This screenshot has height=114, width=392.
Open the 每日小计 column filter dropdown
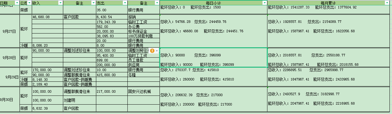(x=265, y=3)
